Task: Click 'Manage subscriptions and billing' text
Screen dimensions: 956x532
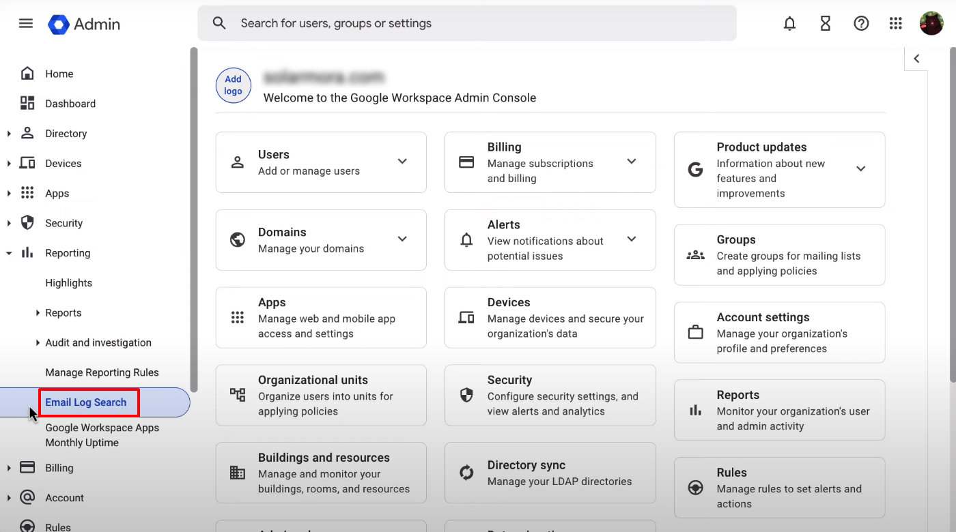Action: [540, 171]
